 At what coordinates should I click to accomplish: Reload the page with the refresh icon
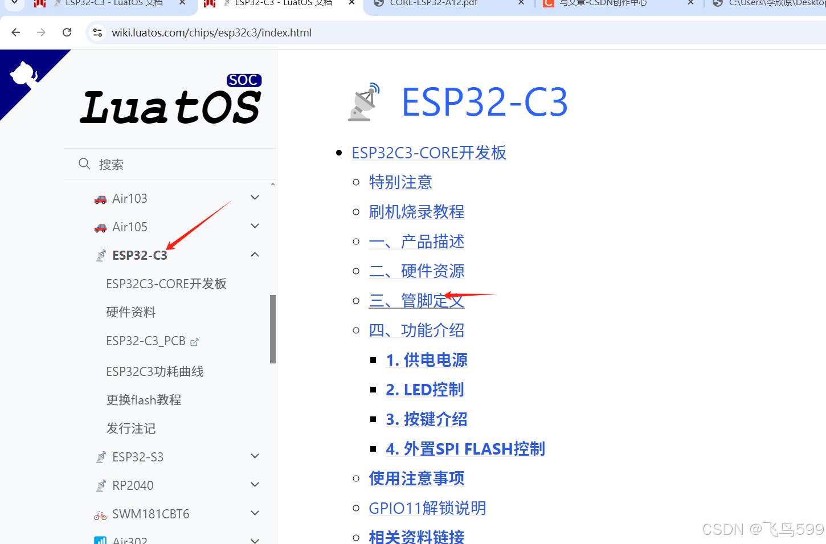tap(67, 32)
